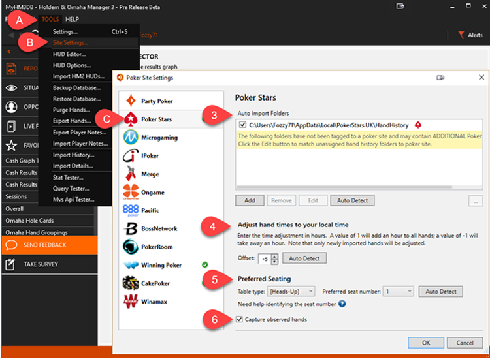Select the IPoker site icon
This screenshot has height=359, width=490.
[x=131, y=155]
